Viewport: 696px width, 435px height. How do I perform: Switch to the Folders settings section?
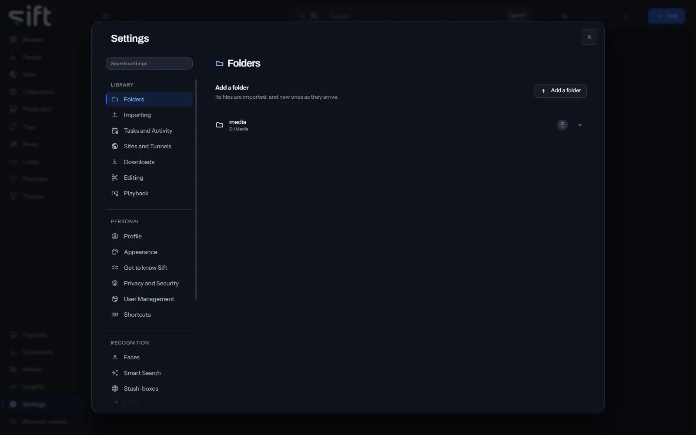coord(149,99)
